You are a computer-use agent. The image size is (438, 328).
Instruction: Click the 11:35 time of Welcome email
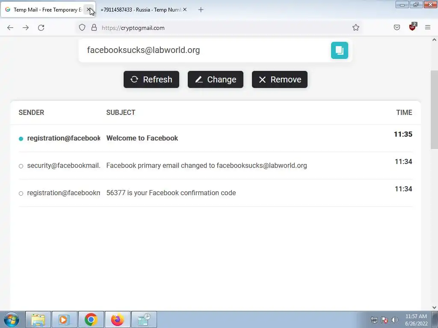(x=403, y=134)
